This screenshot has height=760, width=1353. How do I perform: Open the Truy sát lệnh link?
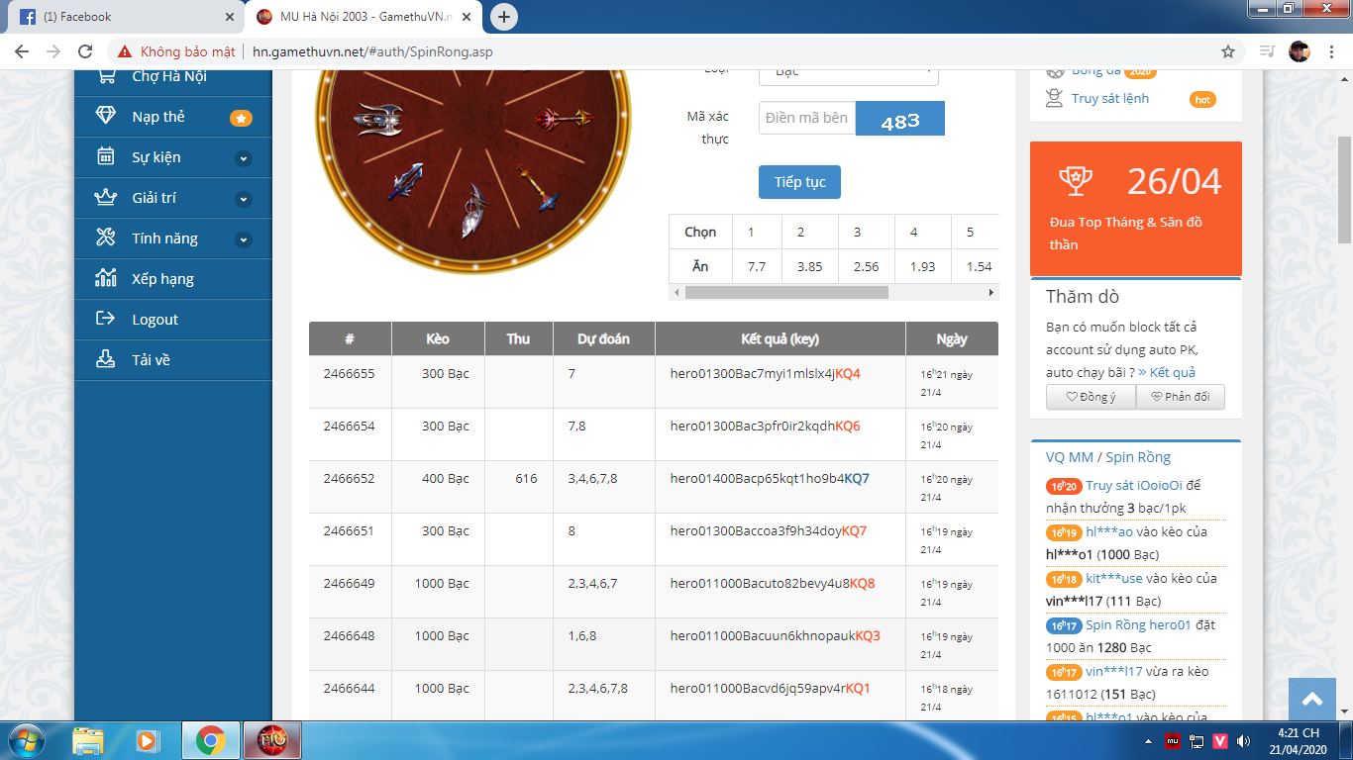pyautogui.click(x=1109, y=98)
